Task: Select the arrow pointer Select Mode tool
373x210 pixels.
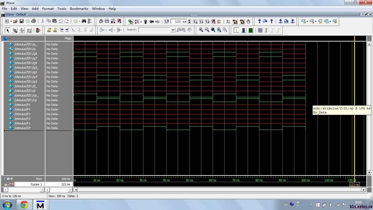Action: (8, 30)
